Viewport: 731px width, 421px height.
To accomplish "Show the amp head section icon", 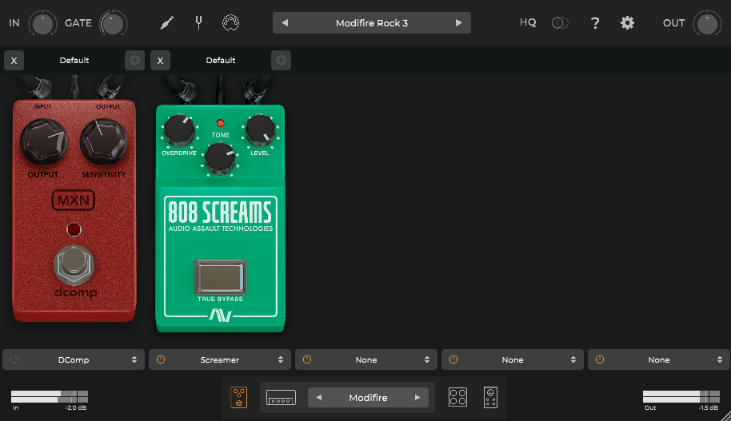I will point(281,397).
